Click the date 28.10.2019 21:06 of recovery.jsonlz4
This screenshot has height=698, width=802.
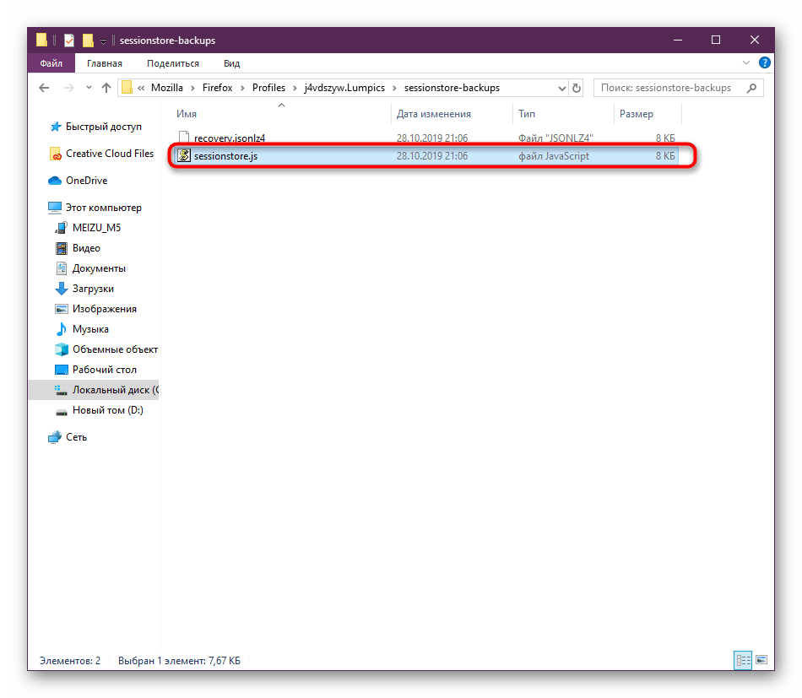click(432, 138)
